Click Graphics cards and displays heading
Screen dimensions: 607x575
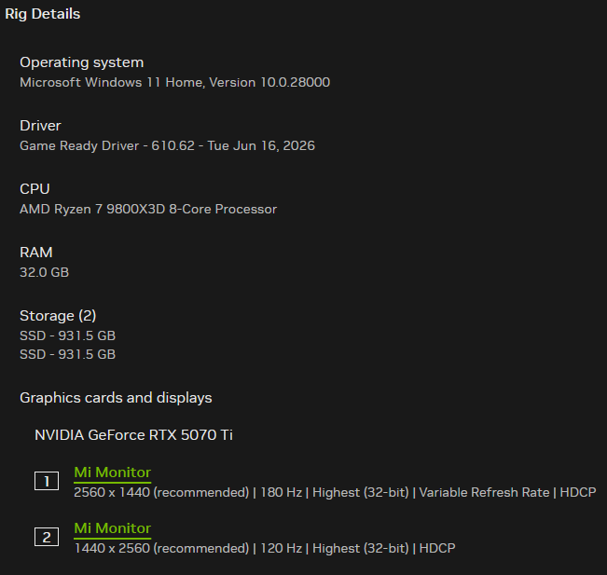click(x=116, y=398)
